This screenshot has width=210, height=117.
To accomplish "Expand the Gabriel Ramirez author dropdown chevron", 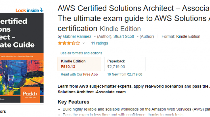I will [95, 36].
